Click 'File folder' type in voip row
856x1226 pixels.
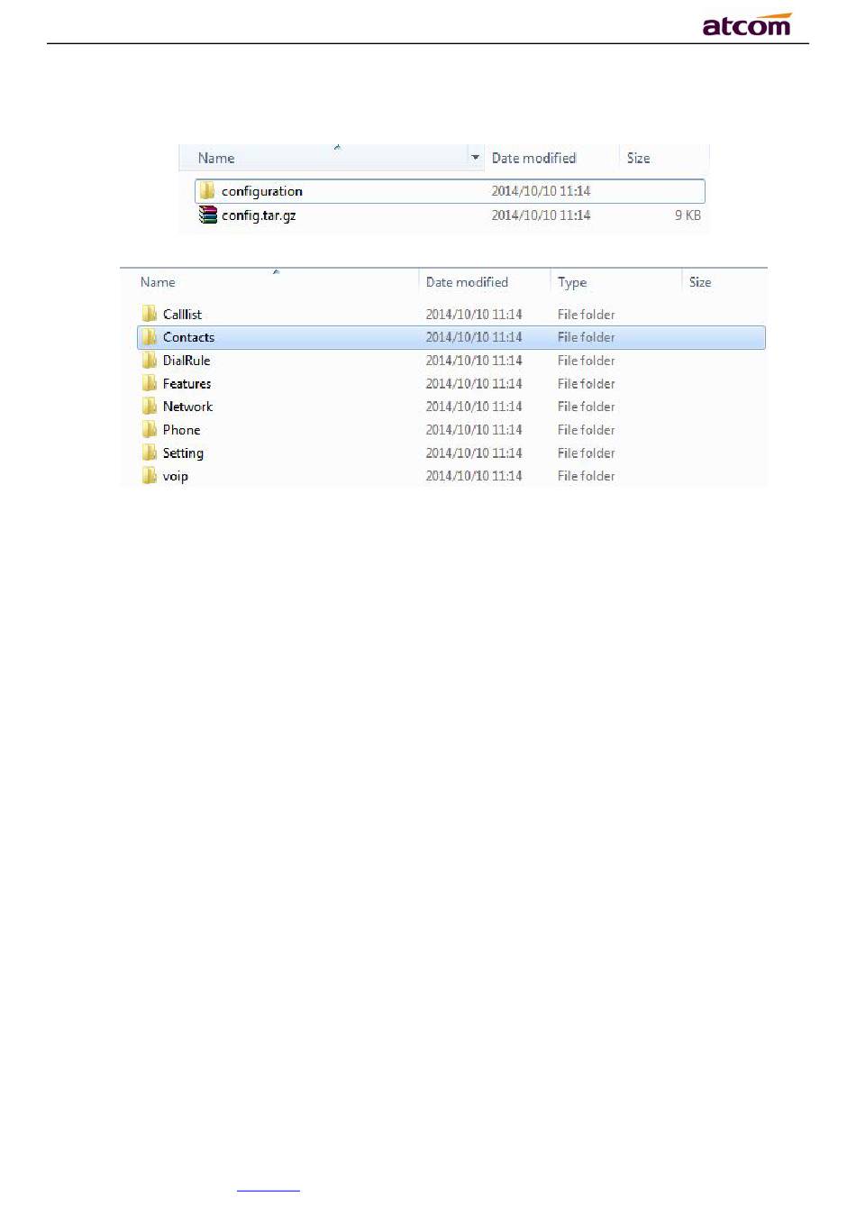tap(586, 476)
